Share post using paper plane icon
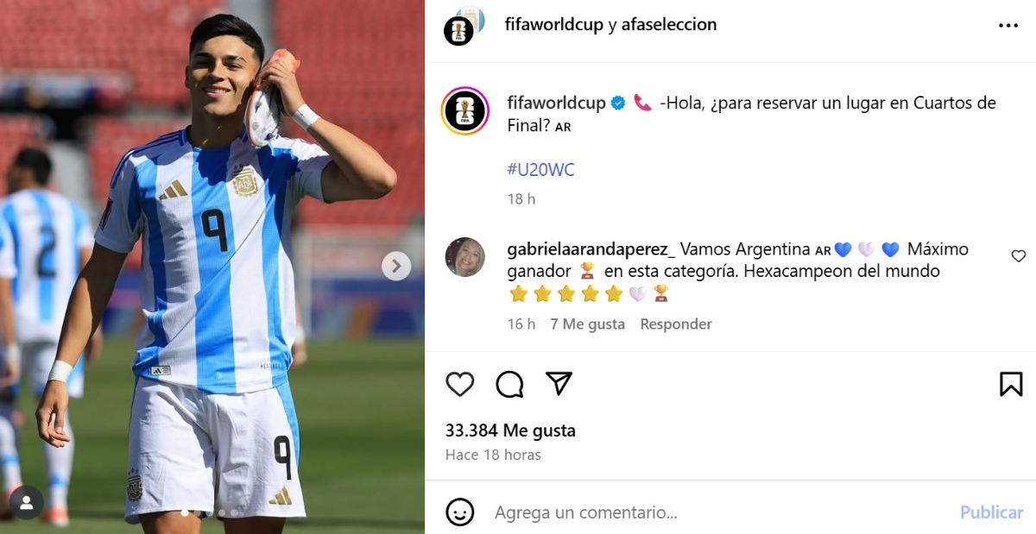This screenshot has height=534, width=1036. coord(559,383)
